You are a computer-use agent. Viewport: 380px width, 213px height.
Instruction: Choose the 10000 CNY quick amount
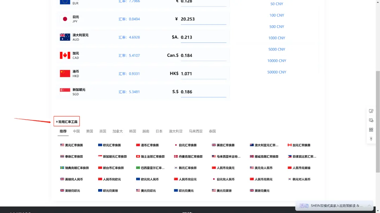click(277, 61)
